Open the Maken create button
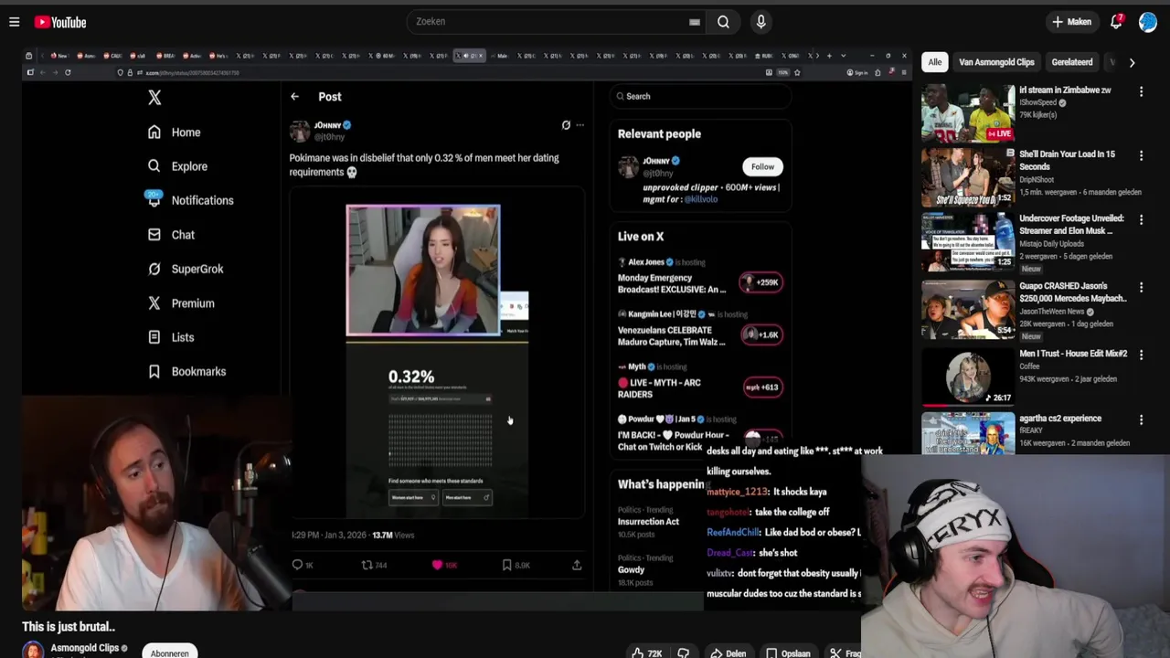 point(1071,22)
